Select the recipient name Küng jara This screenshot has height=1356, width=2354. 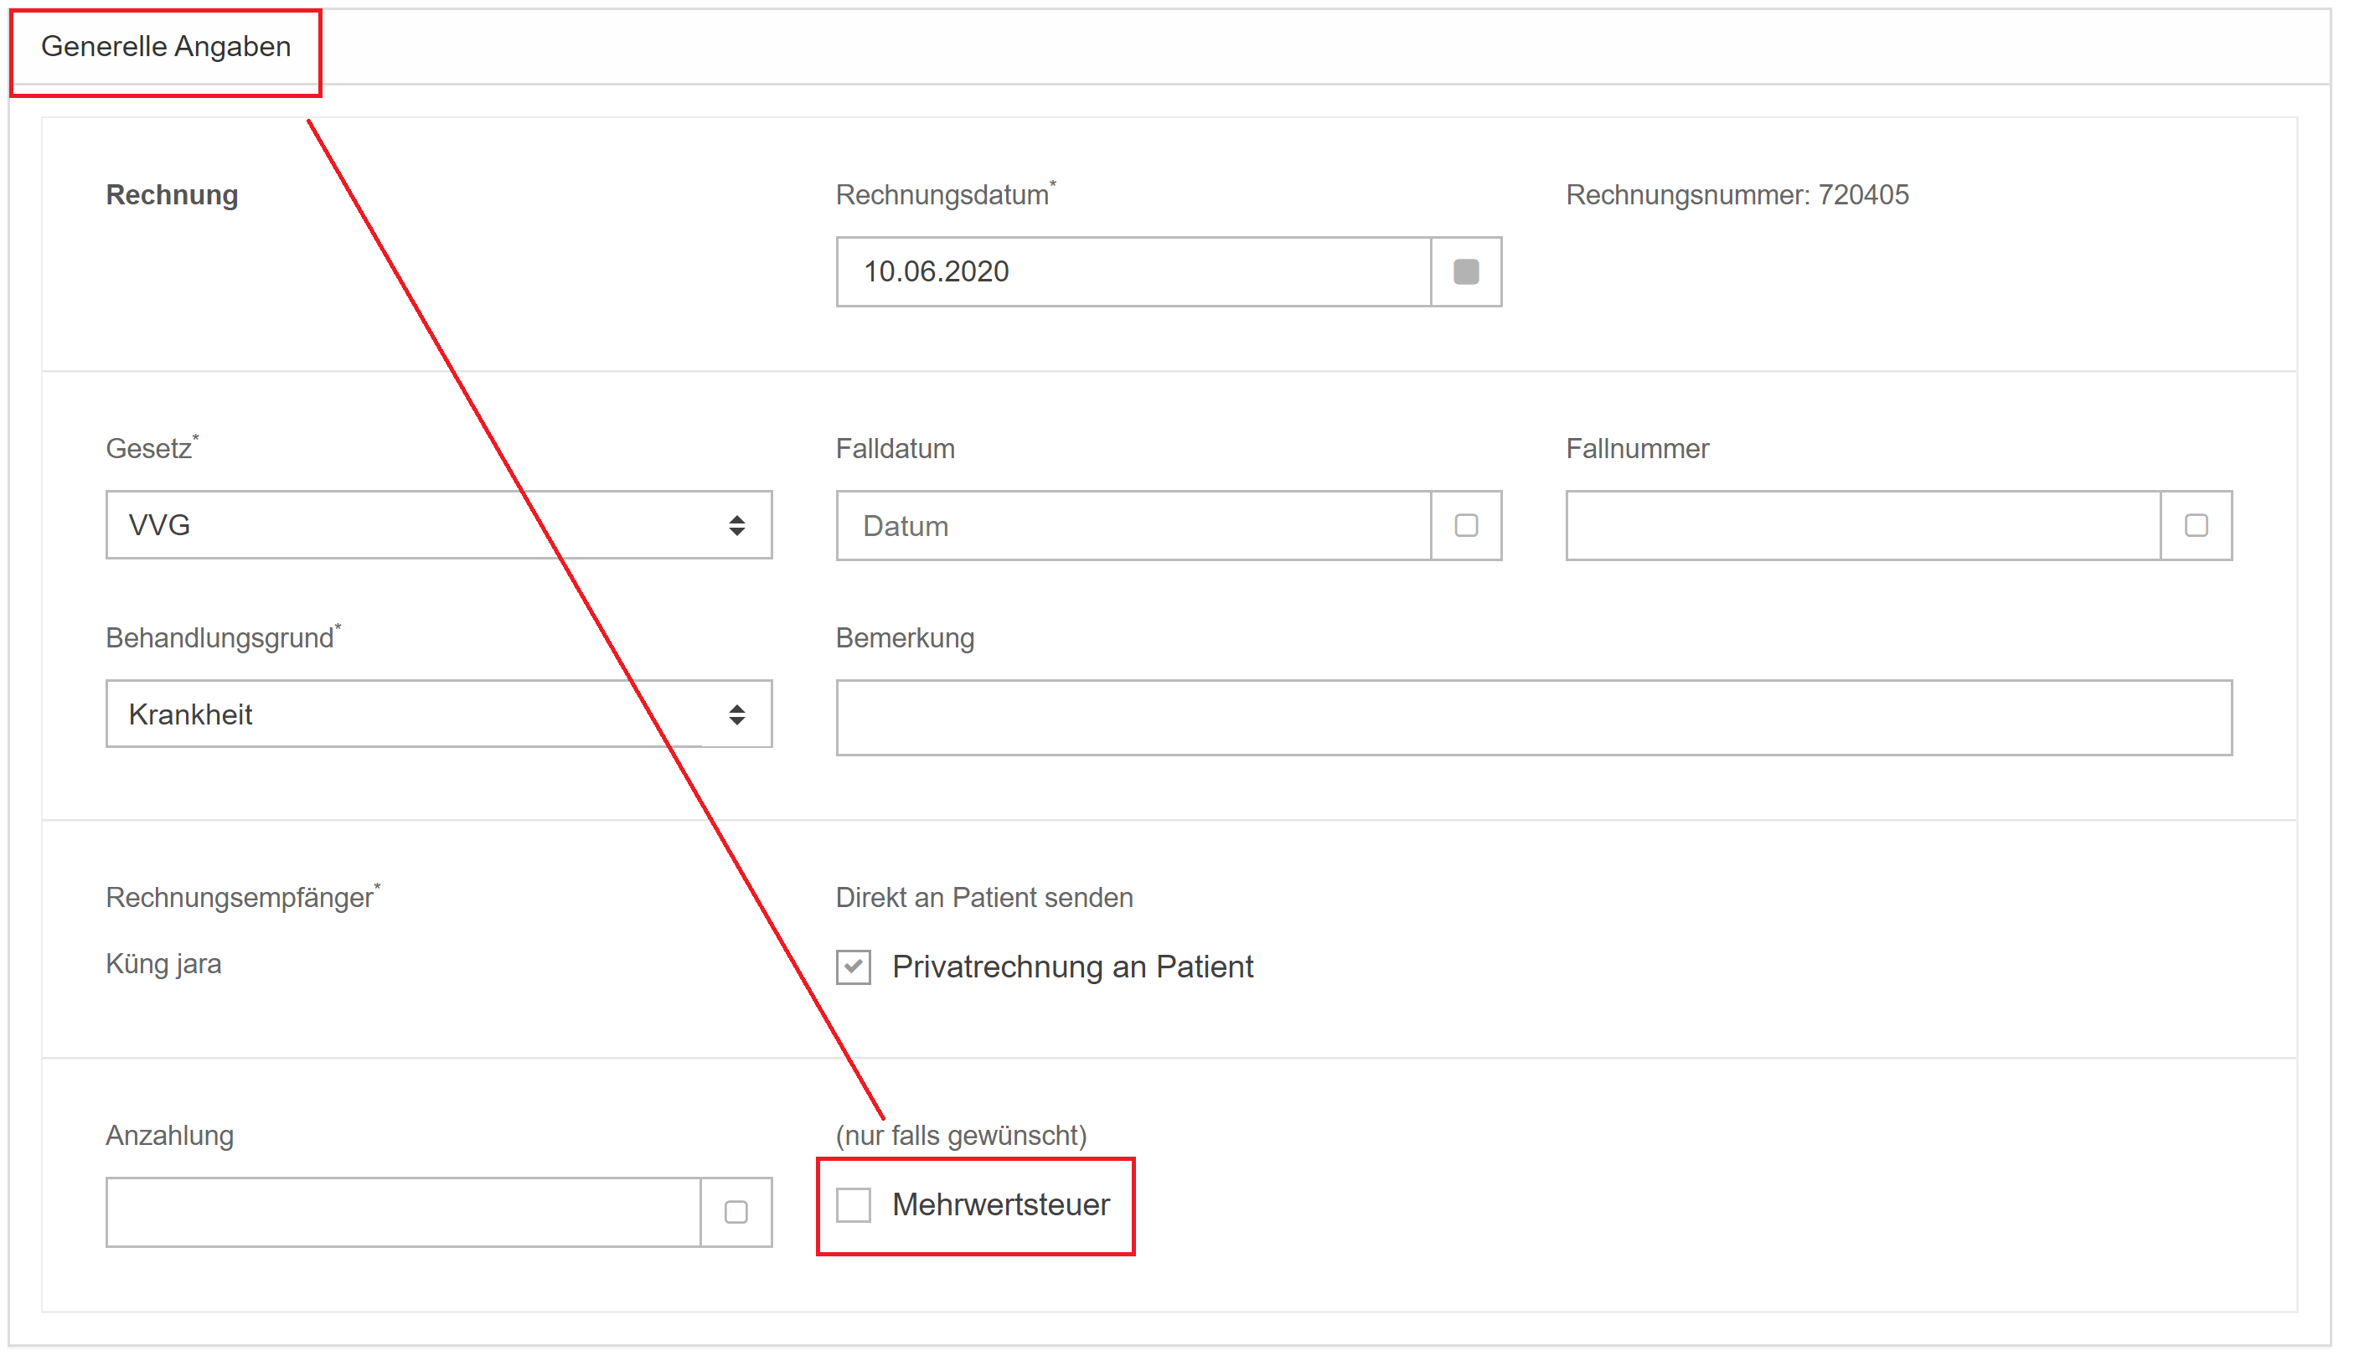point(164,964)
